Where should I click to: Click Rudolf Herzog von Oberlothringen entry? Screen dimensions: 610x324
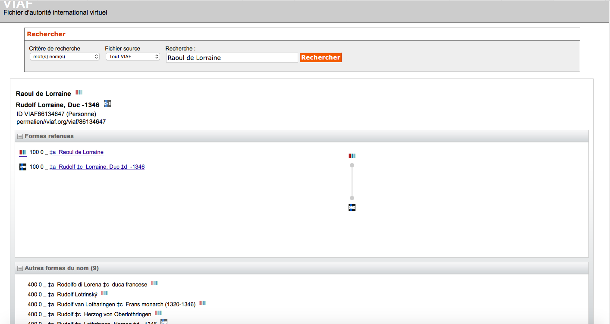click(x=90, y=315)
